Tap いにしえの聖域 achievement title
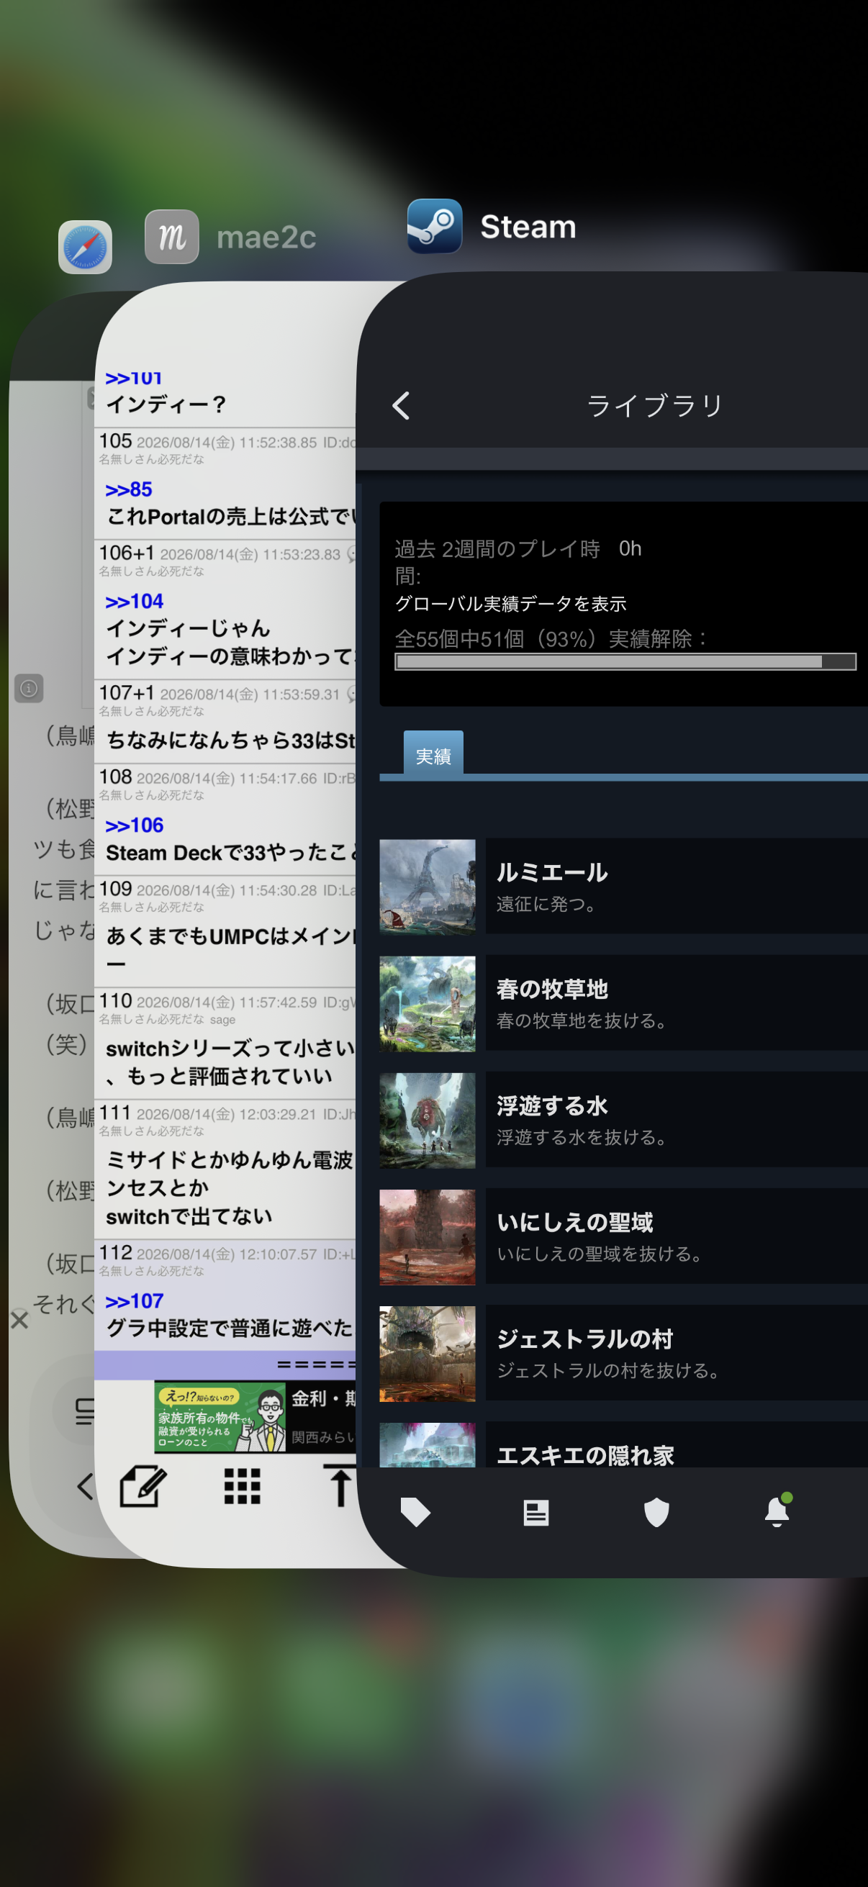The height and width of the screenshot is (1887, 868). pyautogui.click(x=575, y=1222)
